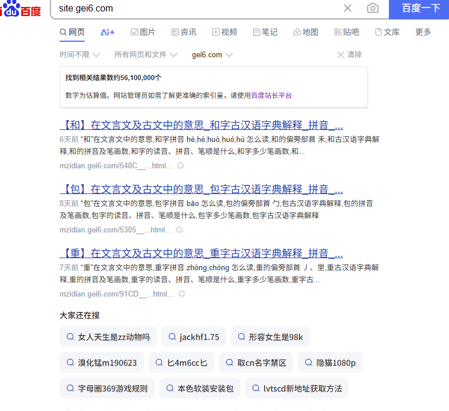
Task: Expand the gei6.com site filter
Action: (x=212, y=55)
